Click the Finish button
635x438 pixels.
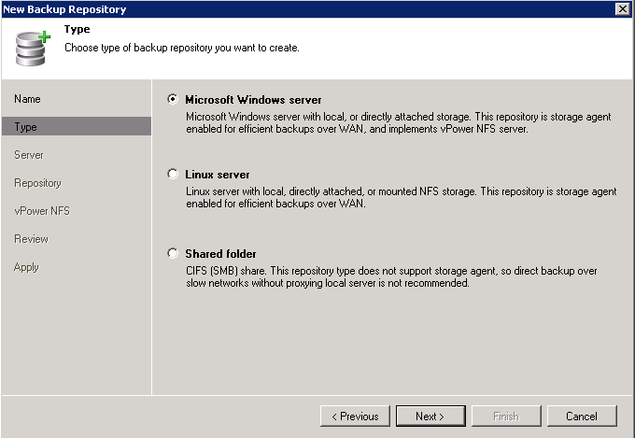pos(506,417)
